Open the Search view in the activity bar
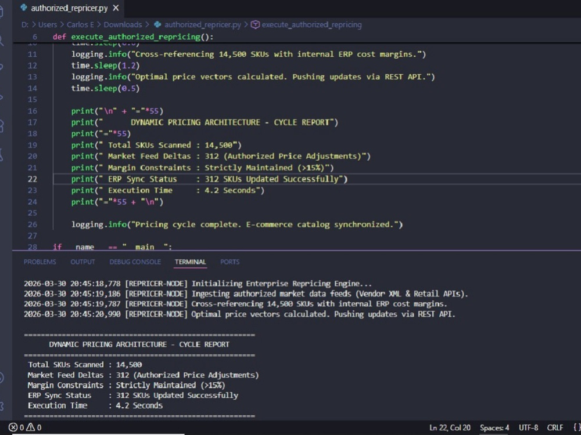The image size is (581, 435). [2, 40]
